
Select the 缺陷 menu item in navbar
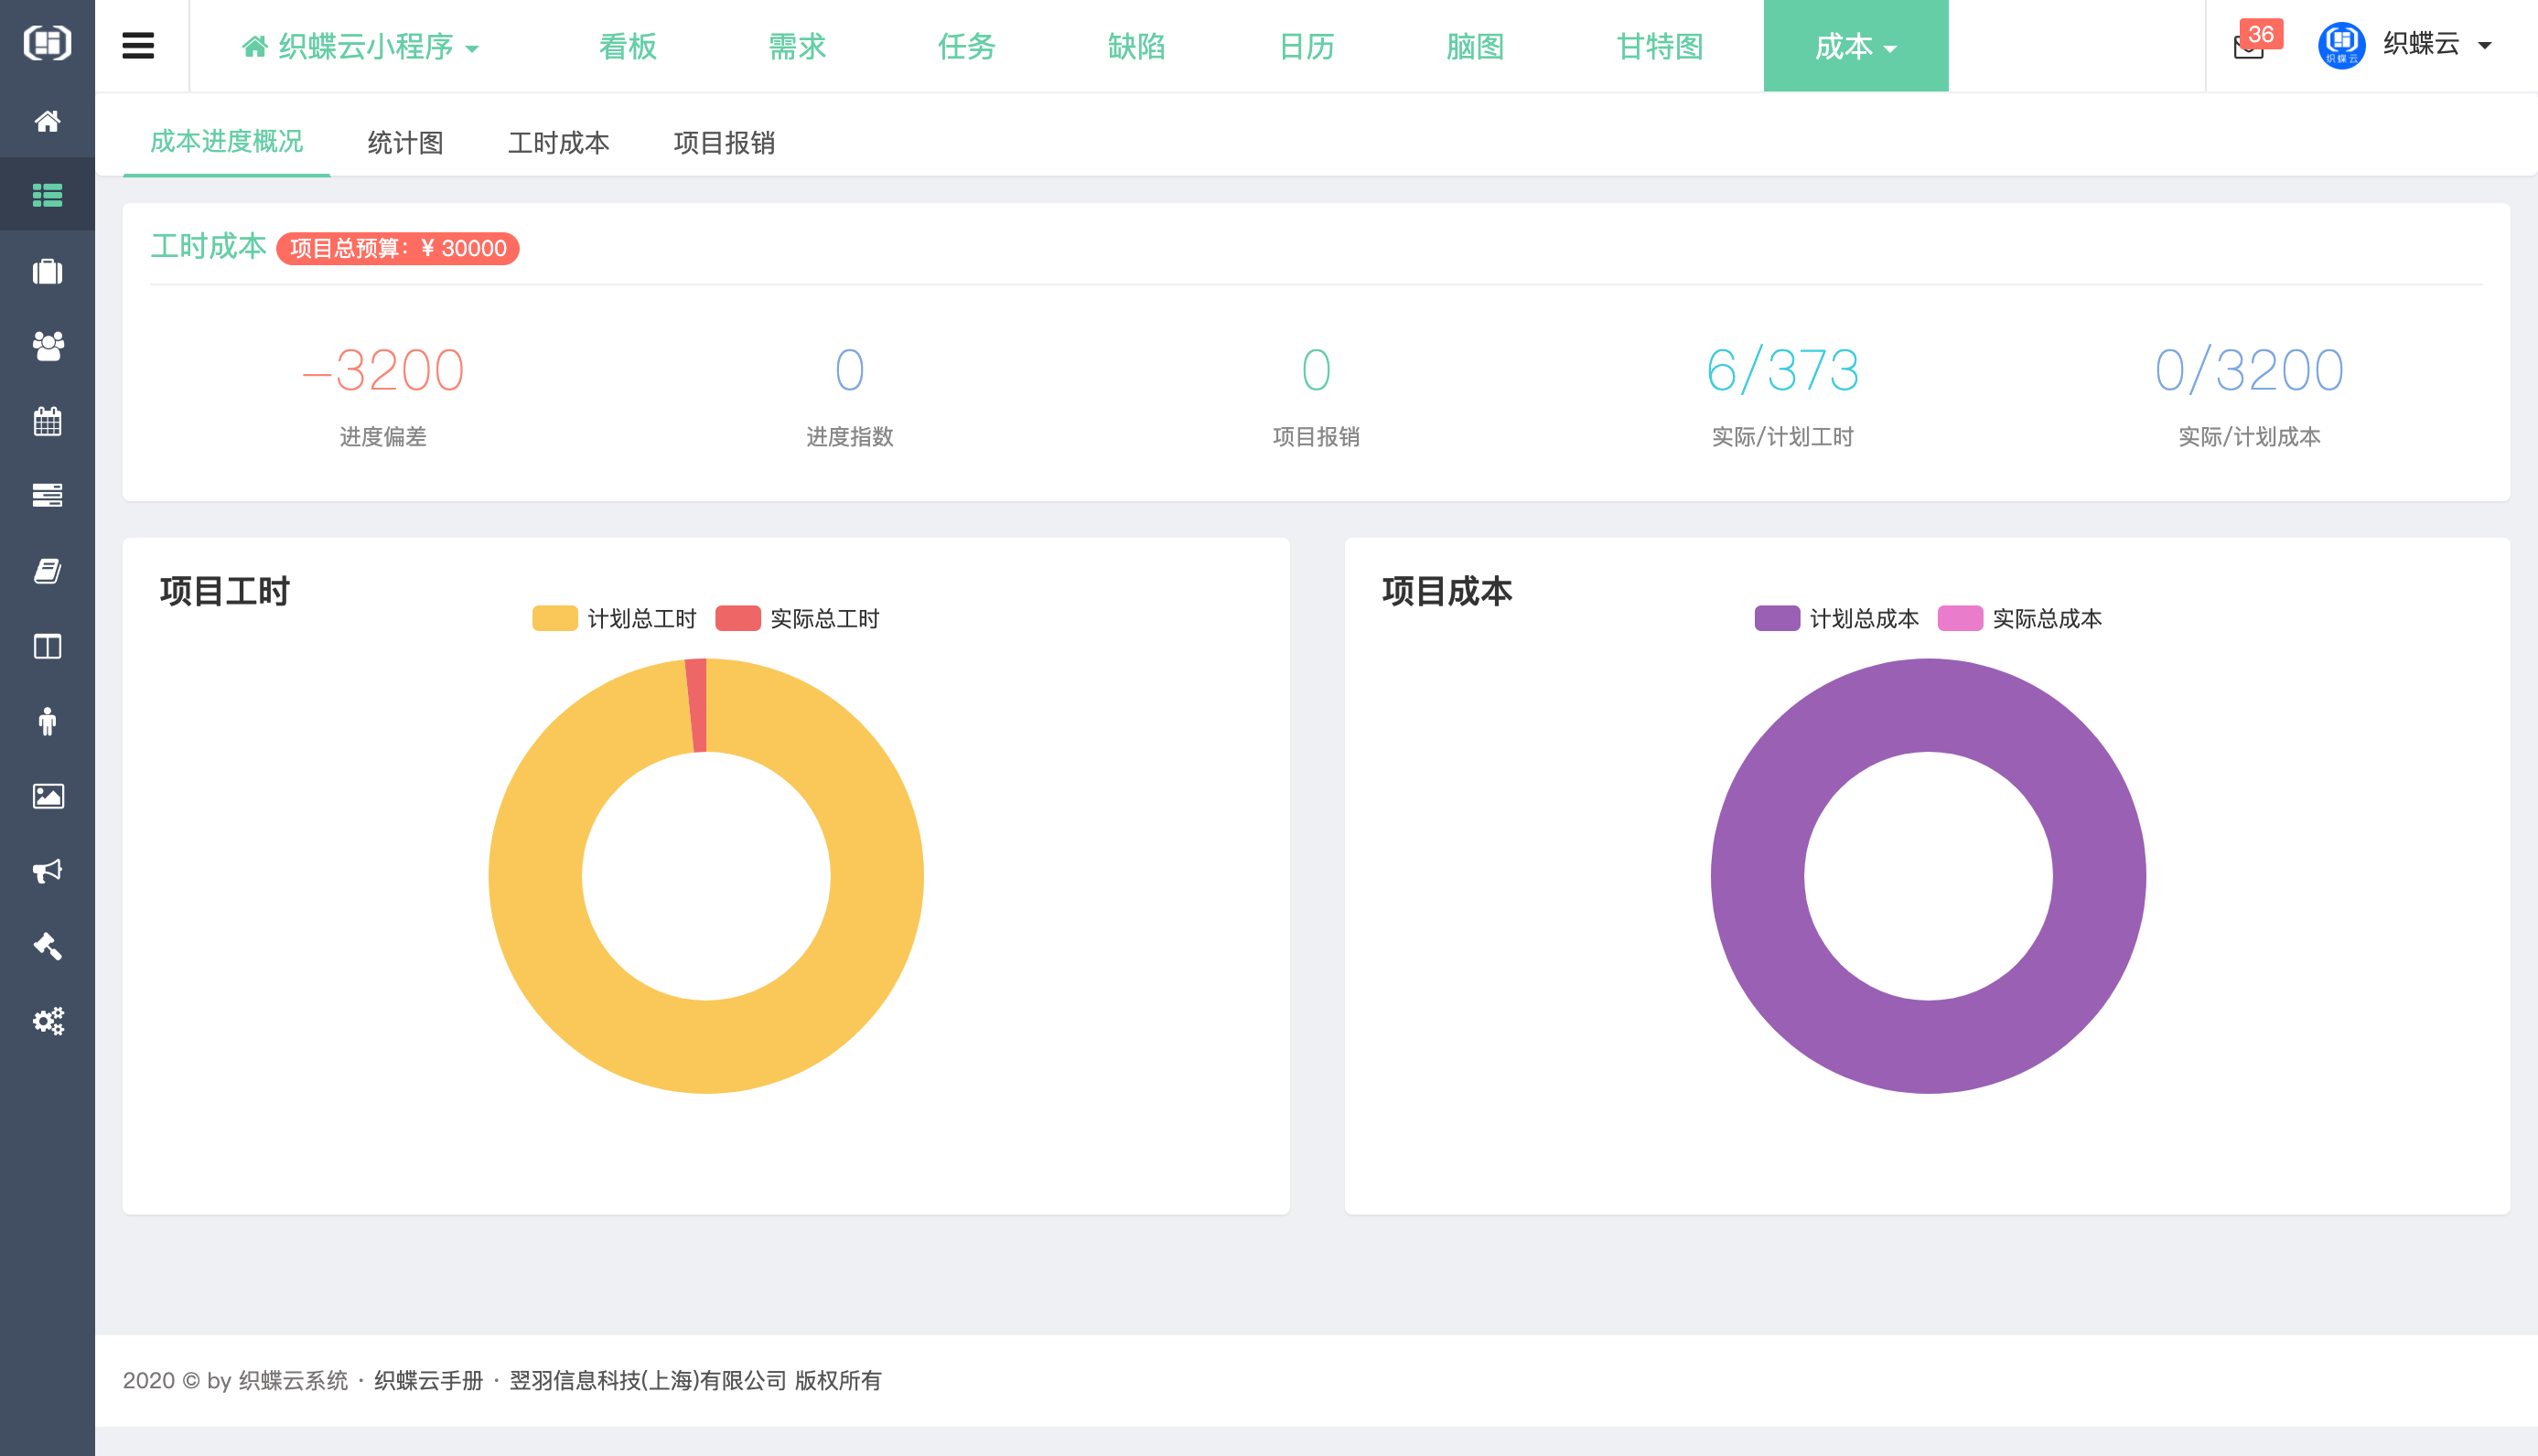coord(1135,46)
